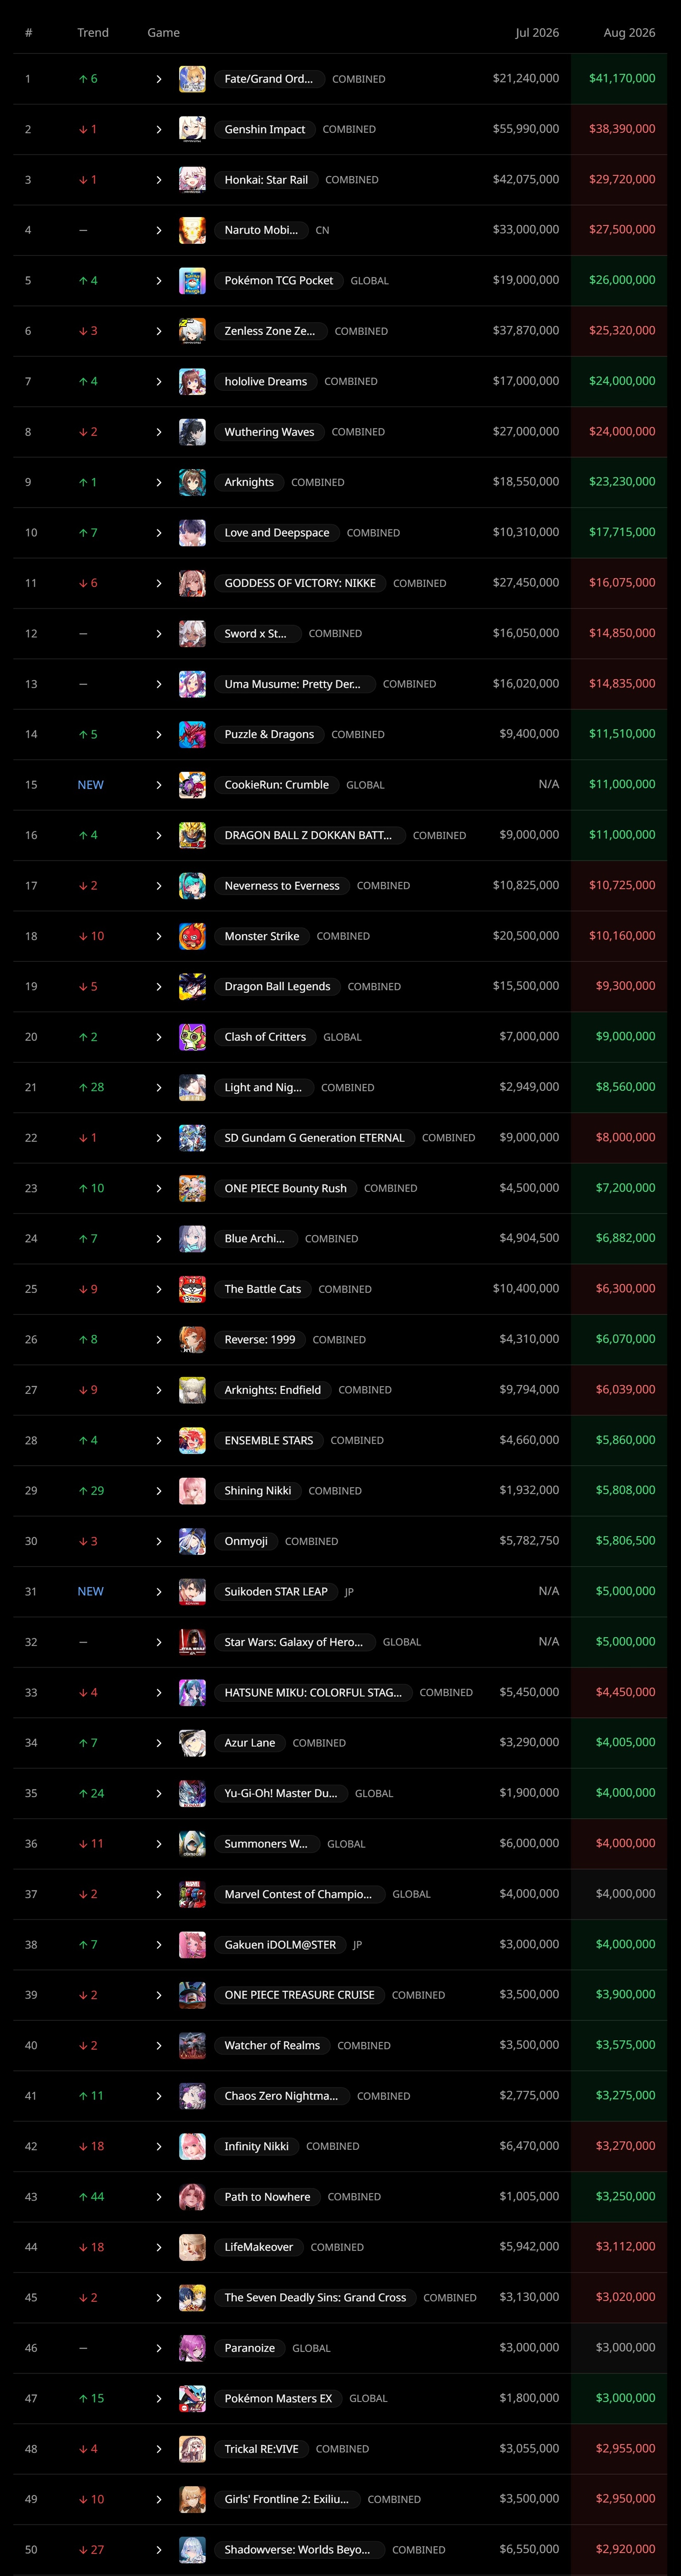Click the Suikoden STAR LEAP name pill
Viewport: 681px width, 2576px height.
pyautogui.click(x=276, y=1592)
